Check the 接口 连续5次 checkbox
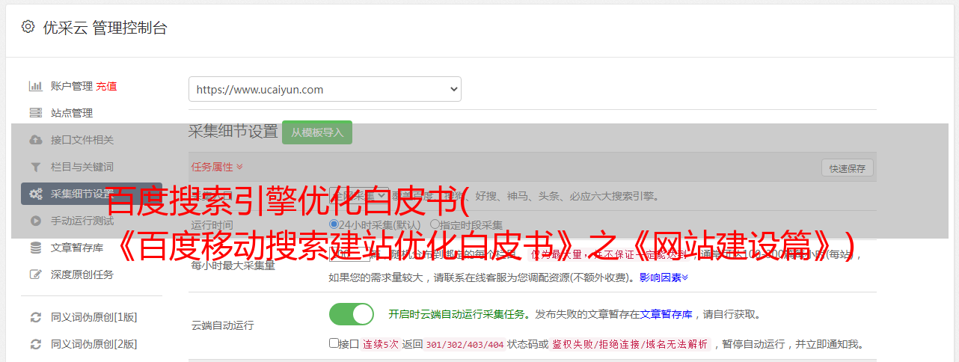This screenshot has width=959, height=362. [334, 343]
